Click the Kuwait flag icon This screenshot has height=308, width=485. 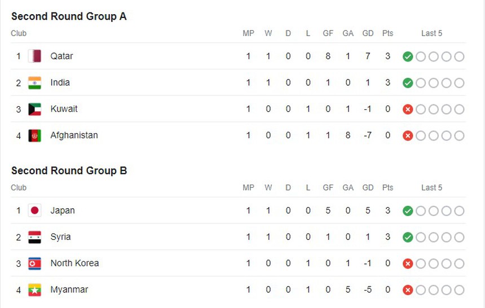35,109
